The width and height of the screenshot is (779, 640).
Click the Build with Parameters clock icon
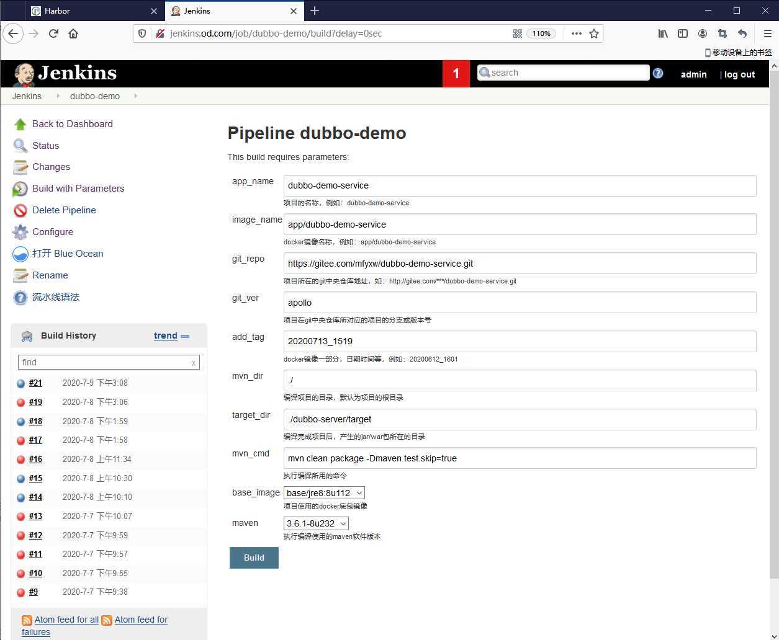click(20, 189)
